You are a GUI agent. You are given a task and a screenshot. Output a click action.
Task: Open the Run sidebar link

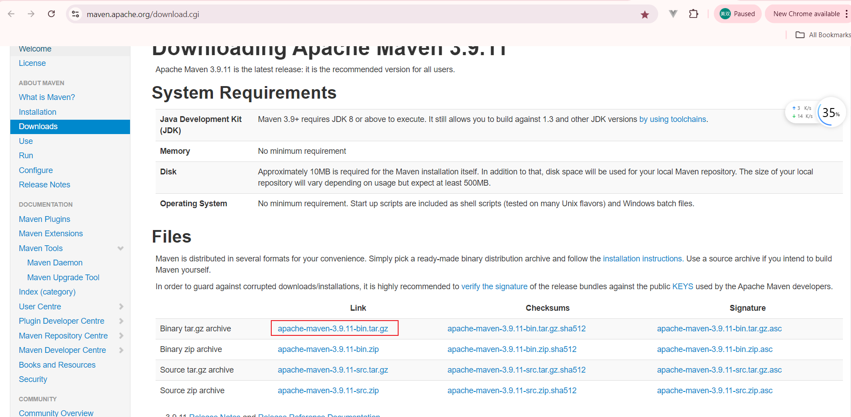pyautogui.click(x=26, y=156)
